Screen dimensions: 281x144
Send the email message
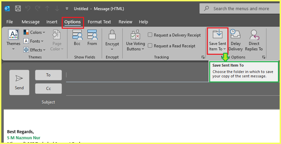19,82
